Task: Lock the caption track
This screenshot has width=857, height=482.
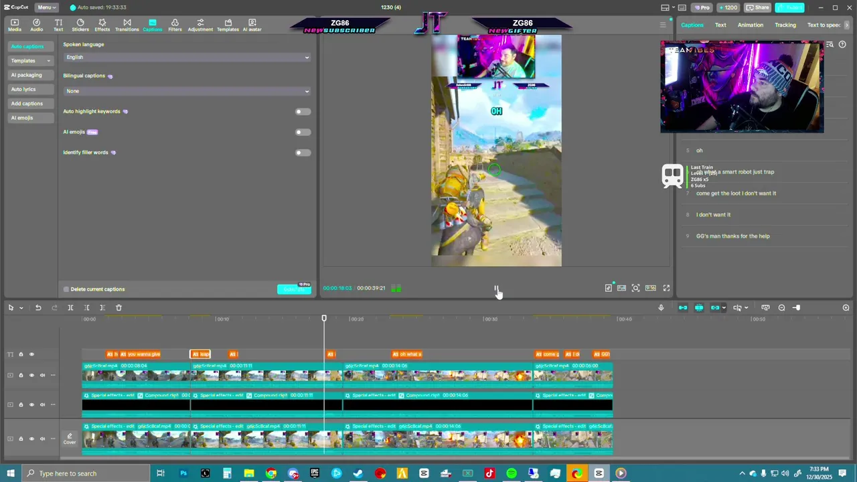Action: pos(21,354)
